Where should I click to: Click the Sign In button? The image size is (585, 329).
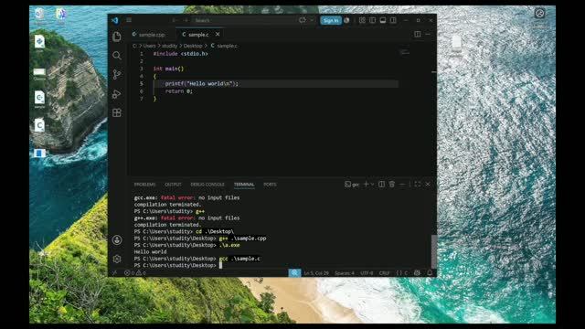(331, 20)
